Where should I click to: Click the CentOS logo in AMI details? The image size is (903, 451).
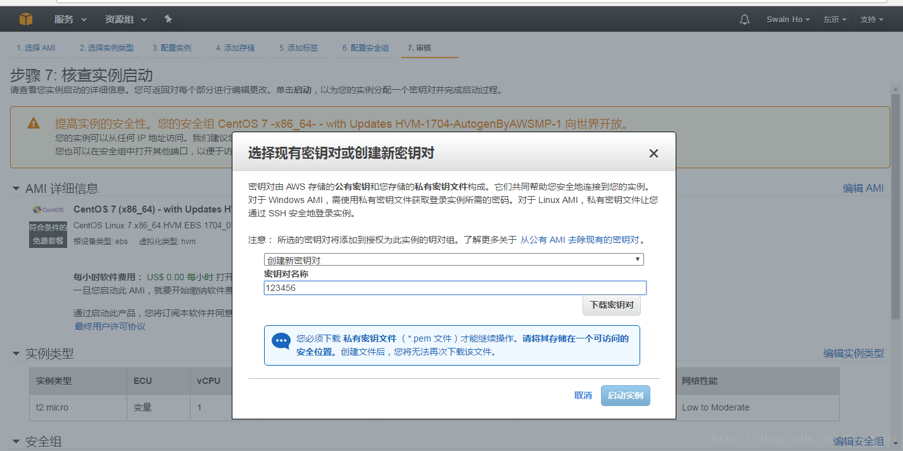(x=48, y=210)
